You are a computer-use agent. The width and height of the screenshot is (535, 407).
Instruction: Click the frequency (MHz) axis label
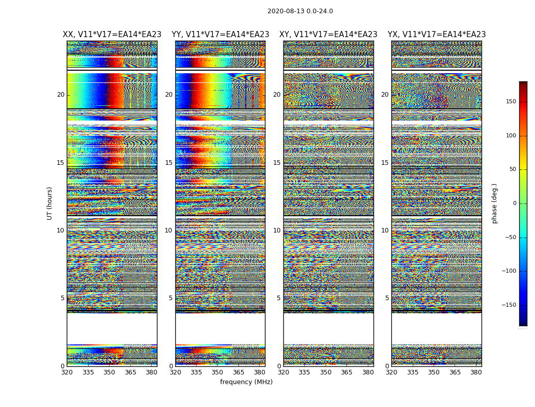pyautogui.click(x=246, y=382)
